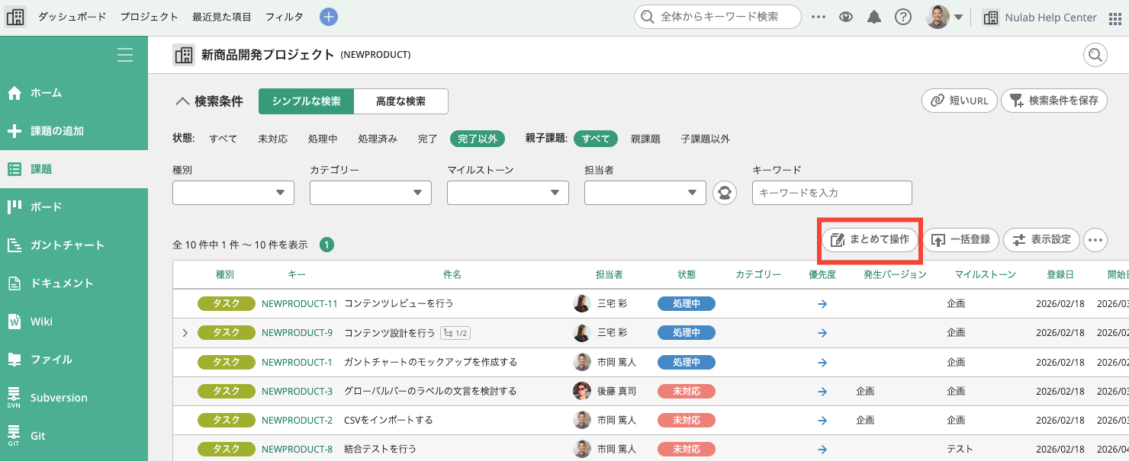Viewport: 1129px width, 461px height.
Task: Open ファイル in the sidebar
Action: pos(74,360)
